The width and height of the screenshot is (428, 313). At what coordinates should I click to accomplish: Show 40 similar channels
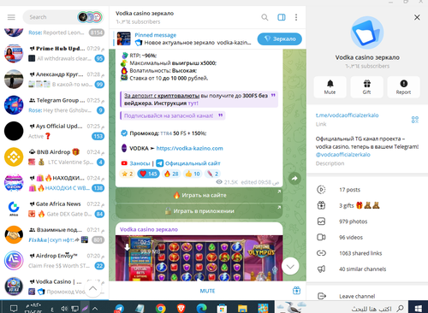click(x=367, y=269)
